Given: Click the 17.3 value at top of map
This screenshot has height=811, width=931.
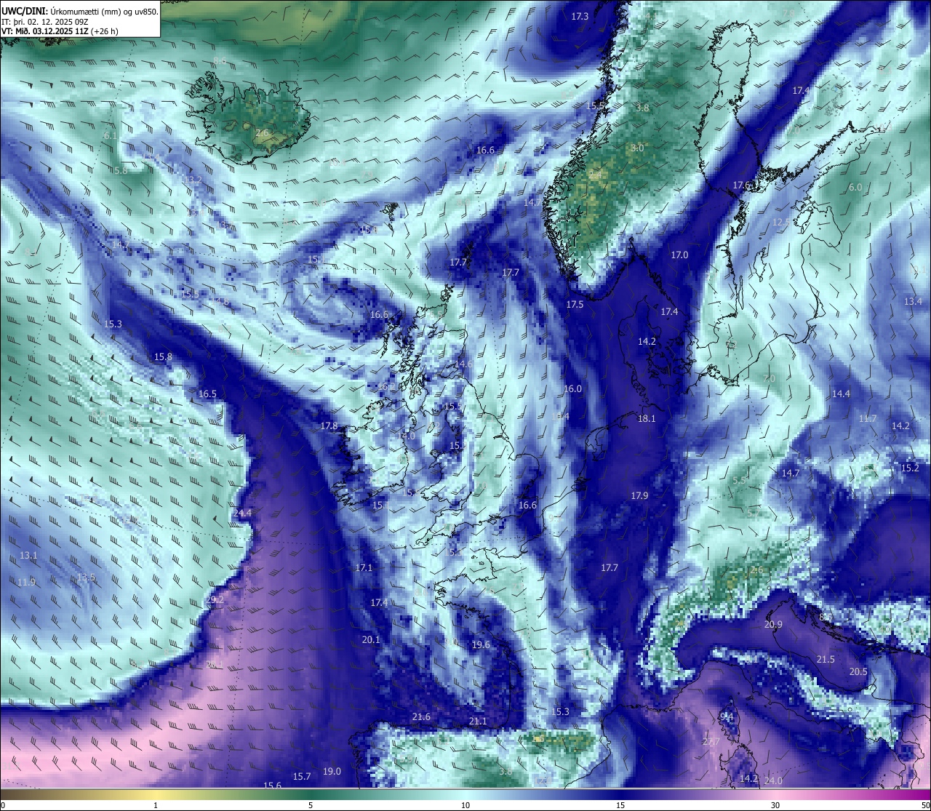Looking at the screenshot, I should [580, 16].
